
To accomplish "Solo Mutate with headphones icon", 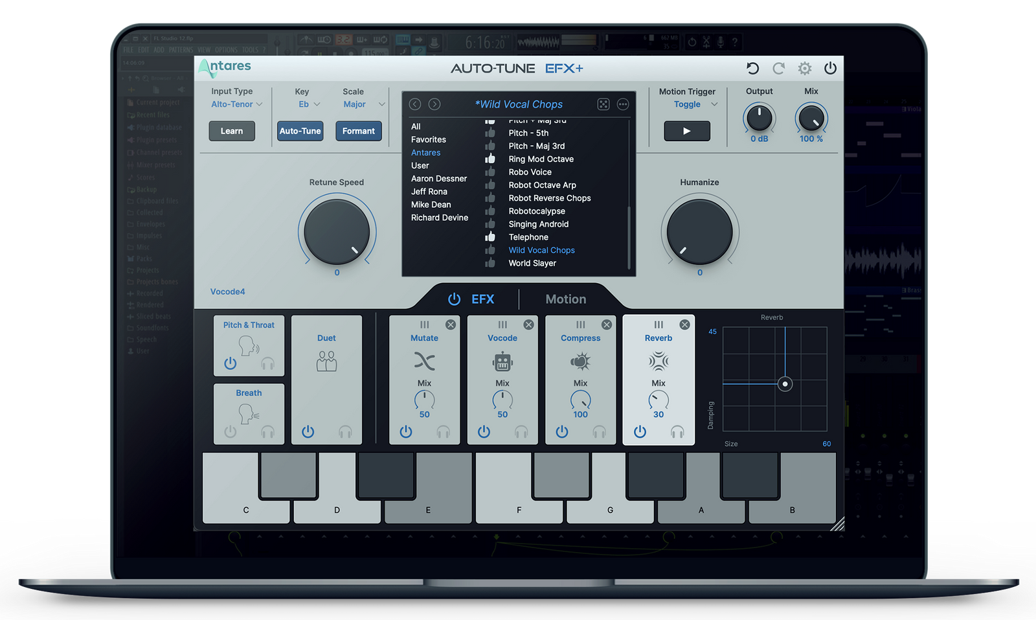I will (x=443, y=431).
